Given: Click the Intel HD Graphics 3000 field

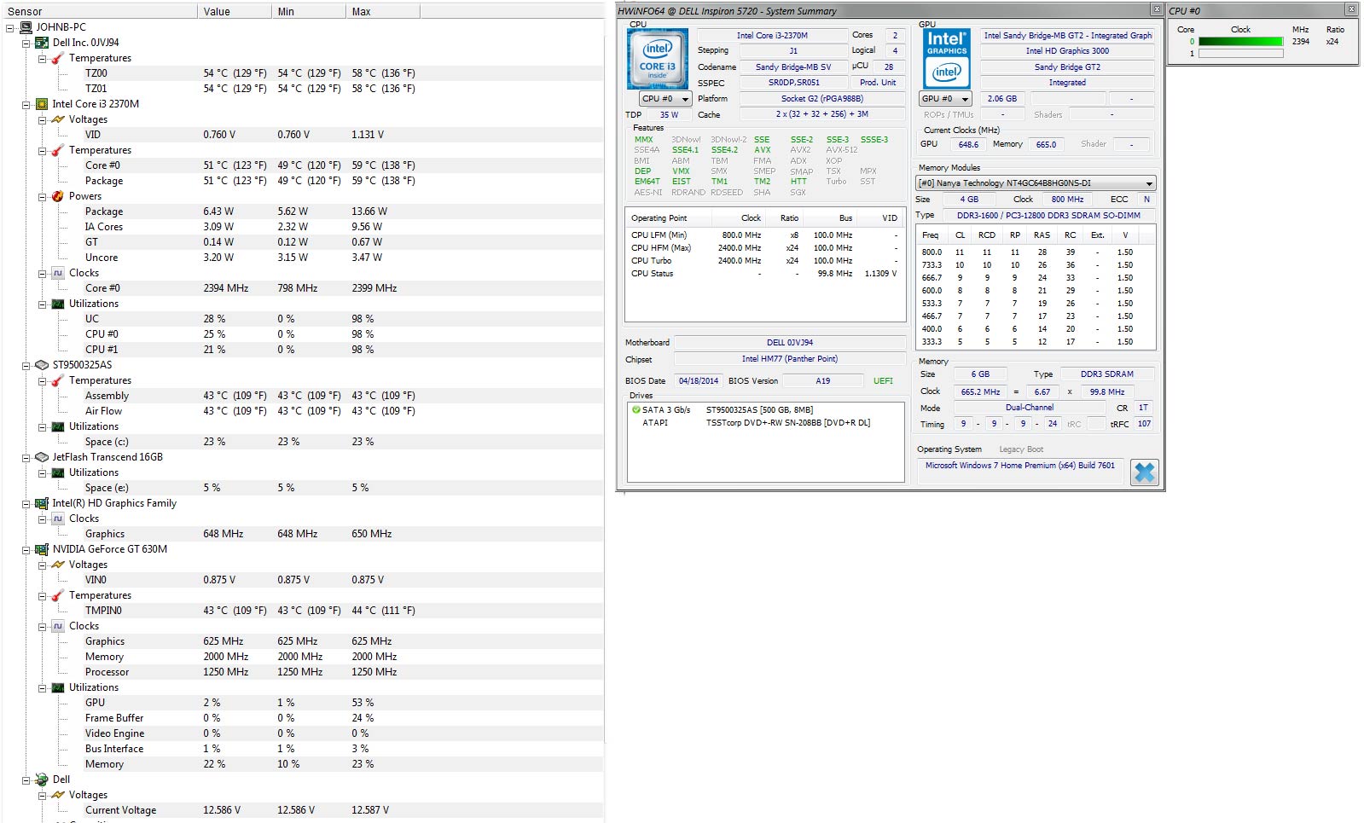Looking at the screenshot, I should 1067,51.
